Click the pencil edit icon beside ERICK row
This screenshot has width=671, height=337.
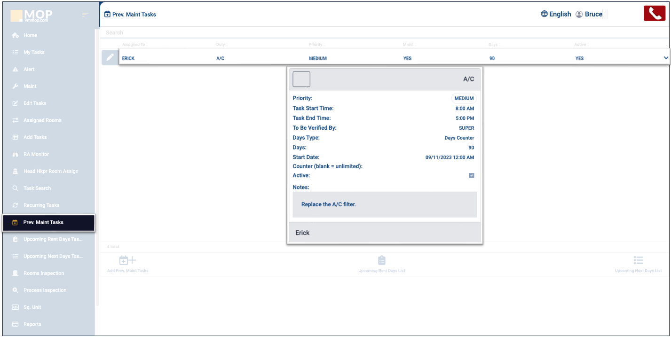point(110,57)
